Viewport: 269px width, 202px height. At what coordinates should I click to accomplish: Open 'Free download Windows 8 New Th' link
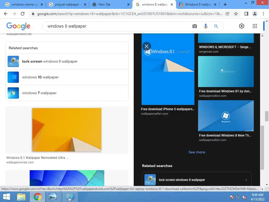[x=225, y=135]
